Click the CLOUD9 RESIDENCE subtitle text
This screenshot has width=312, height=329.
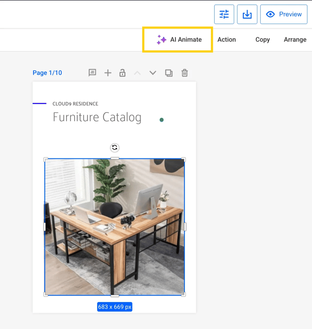(75, 104)
